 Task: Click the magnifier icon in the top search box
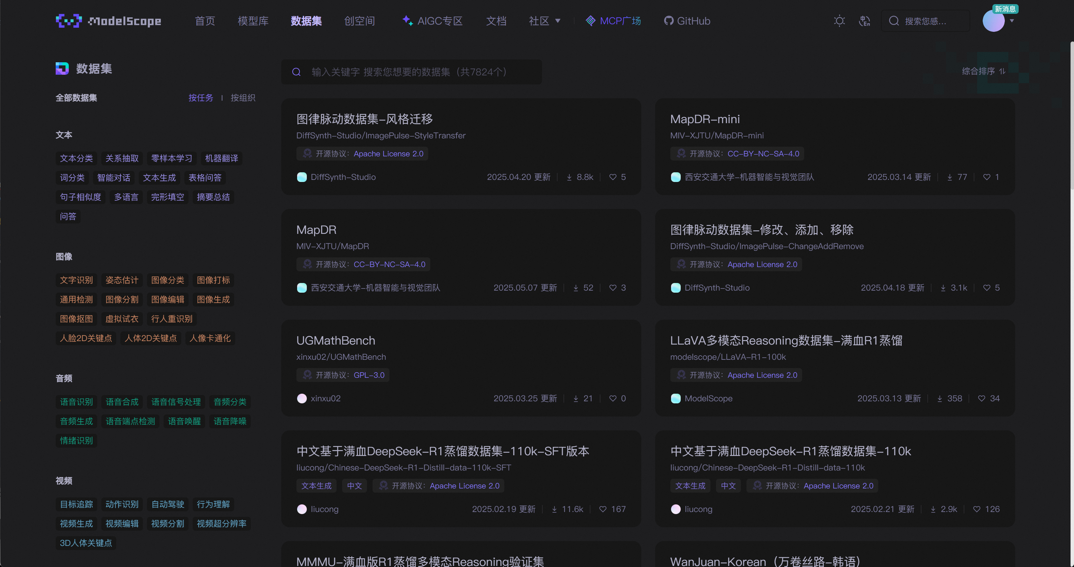894,21
